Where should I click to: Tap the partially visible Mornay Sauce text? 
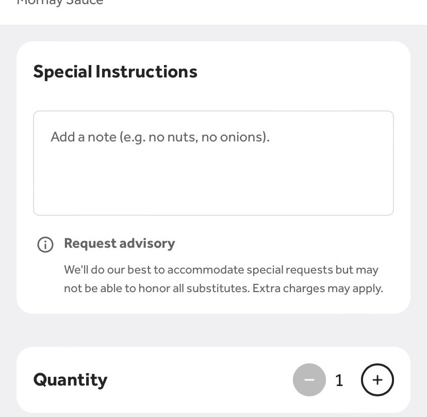coord(60,3)
